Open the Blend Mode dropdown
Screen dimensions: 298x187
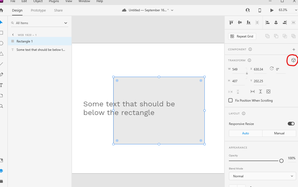[262, 176]
